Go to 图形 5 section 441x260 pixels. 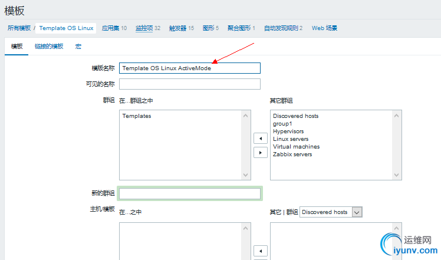[210, 28]
